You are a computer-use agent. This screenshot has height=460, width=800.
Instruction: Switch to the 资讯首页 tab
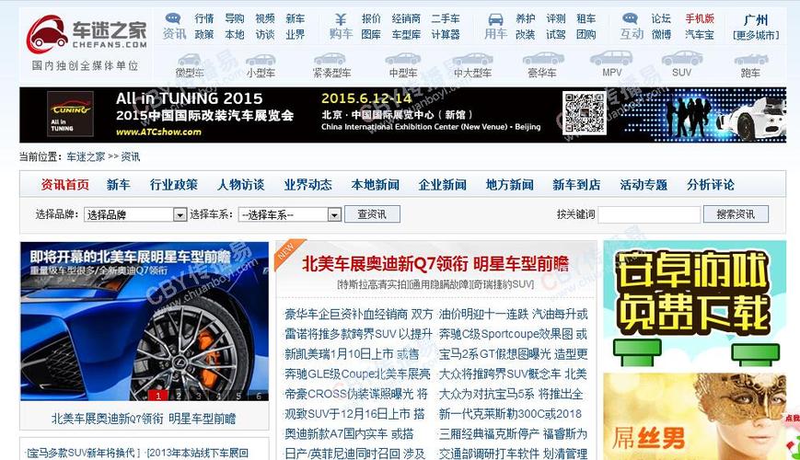point(64,185)
